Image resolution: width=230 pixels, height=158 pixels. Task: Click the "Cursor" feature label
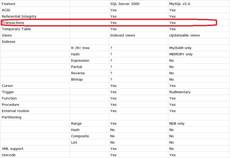point(7,86)
